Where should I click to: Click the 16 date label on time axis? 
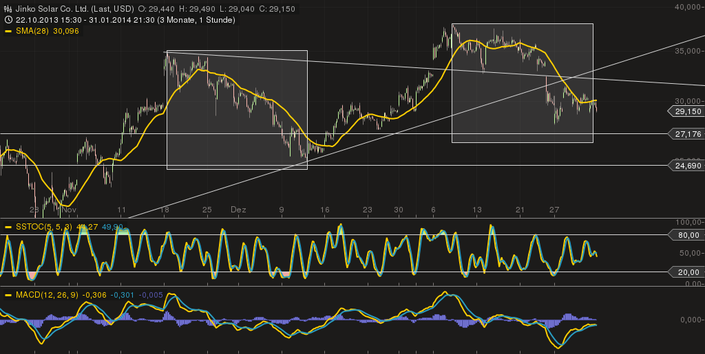click(x=325, y=210)
